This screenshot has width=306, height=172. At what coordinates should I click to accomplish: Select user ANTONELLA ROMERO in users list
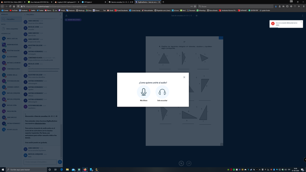[11, 63]
